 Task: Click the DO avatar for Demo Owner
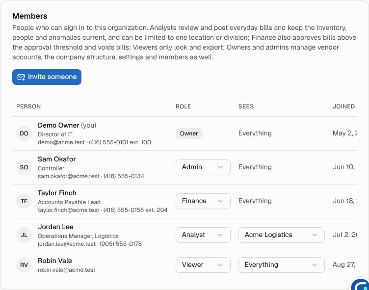pyautogui.click(x=24, y=133)
